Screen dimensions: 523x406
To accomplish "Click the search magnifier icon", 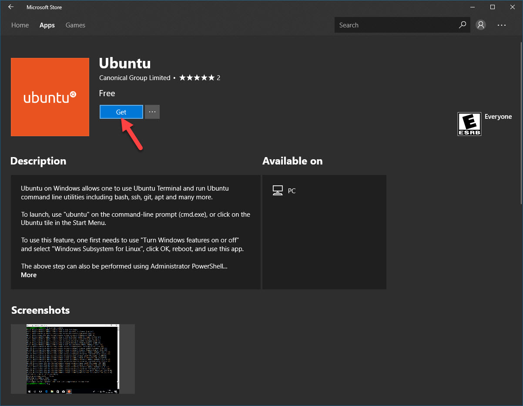I will pos(462,25).
